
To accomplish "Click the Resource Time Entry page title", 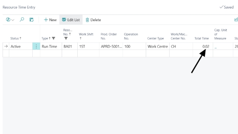I will tap(19, 7).
